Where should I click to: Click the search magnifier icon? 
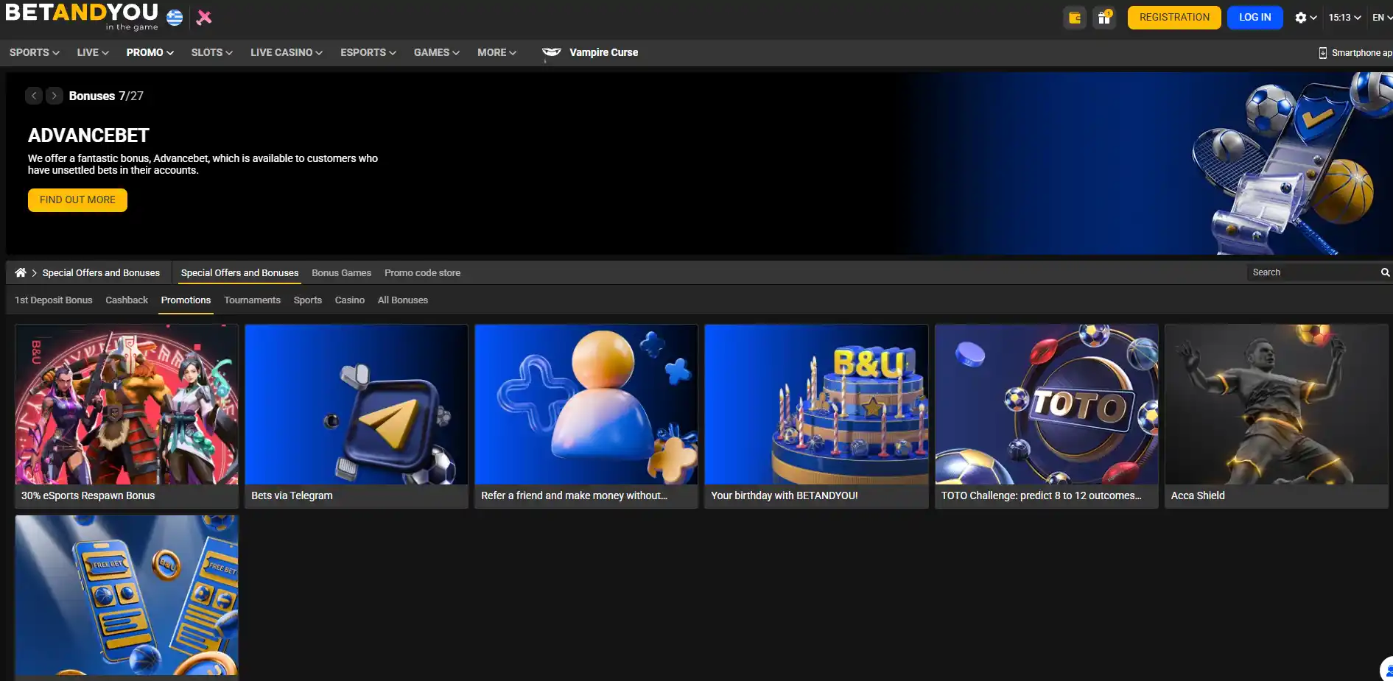click(x=1385, y=272)
